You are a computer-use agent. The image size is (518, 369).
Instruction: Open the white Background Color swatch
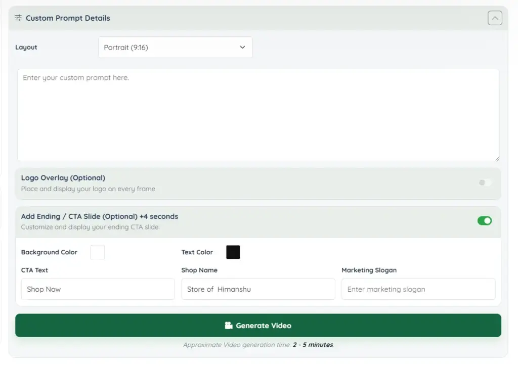(98, 252)
